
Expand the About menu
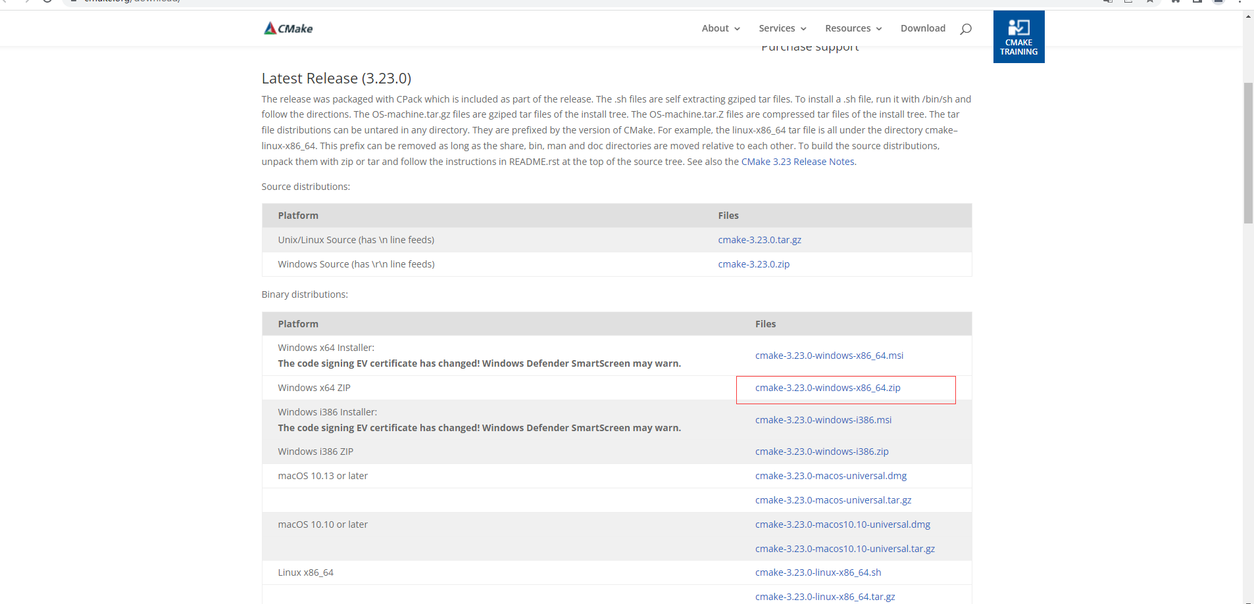point(720,28)
